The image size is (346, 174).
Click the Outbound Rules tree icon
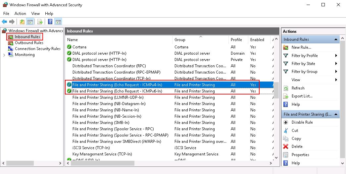[11, 43]
